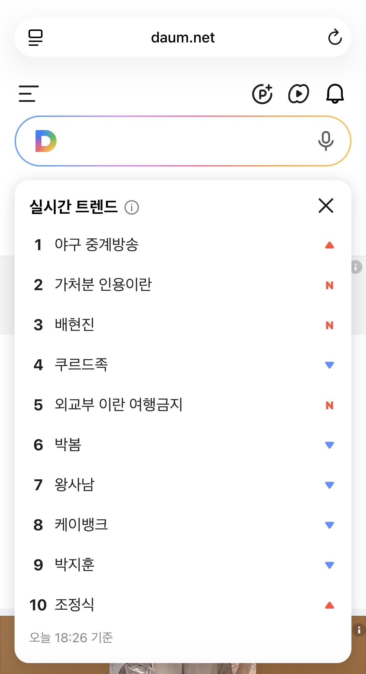Click the Daum search input field
Viewport: 366px width, 674px height.
(x=182, y=141)
